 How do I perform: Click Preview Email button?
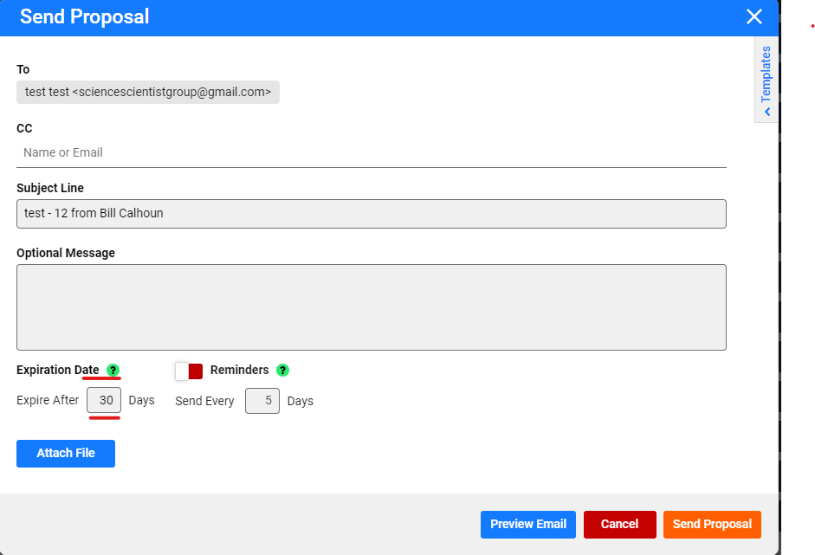528,525
